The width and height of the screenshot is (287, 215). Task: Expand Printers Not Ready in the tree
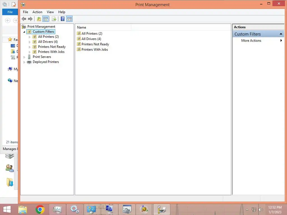pyautogui.click(x=29, y=47)
